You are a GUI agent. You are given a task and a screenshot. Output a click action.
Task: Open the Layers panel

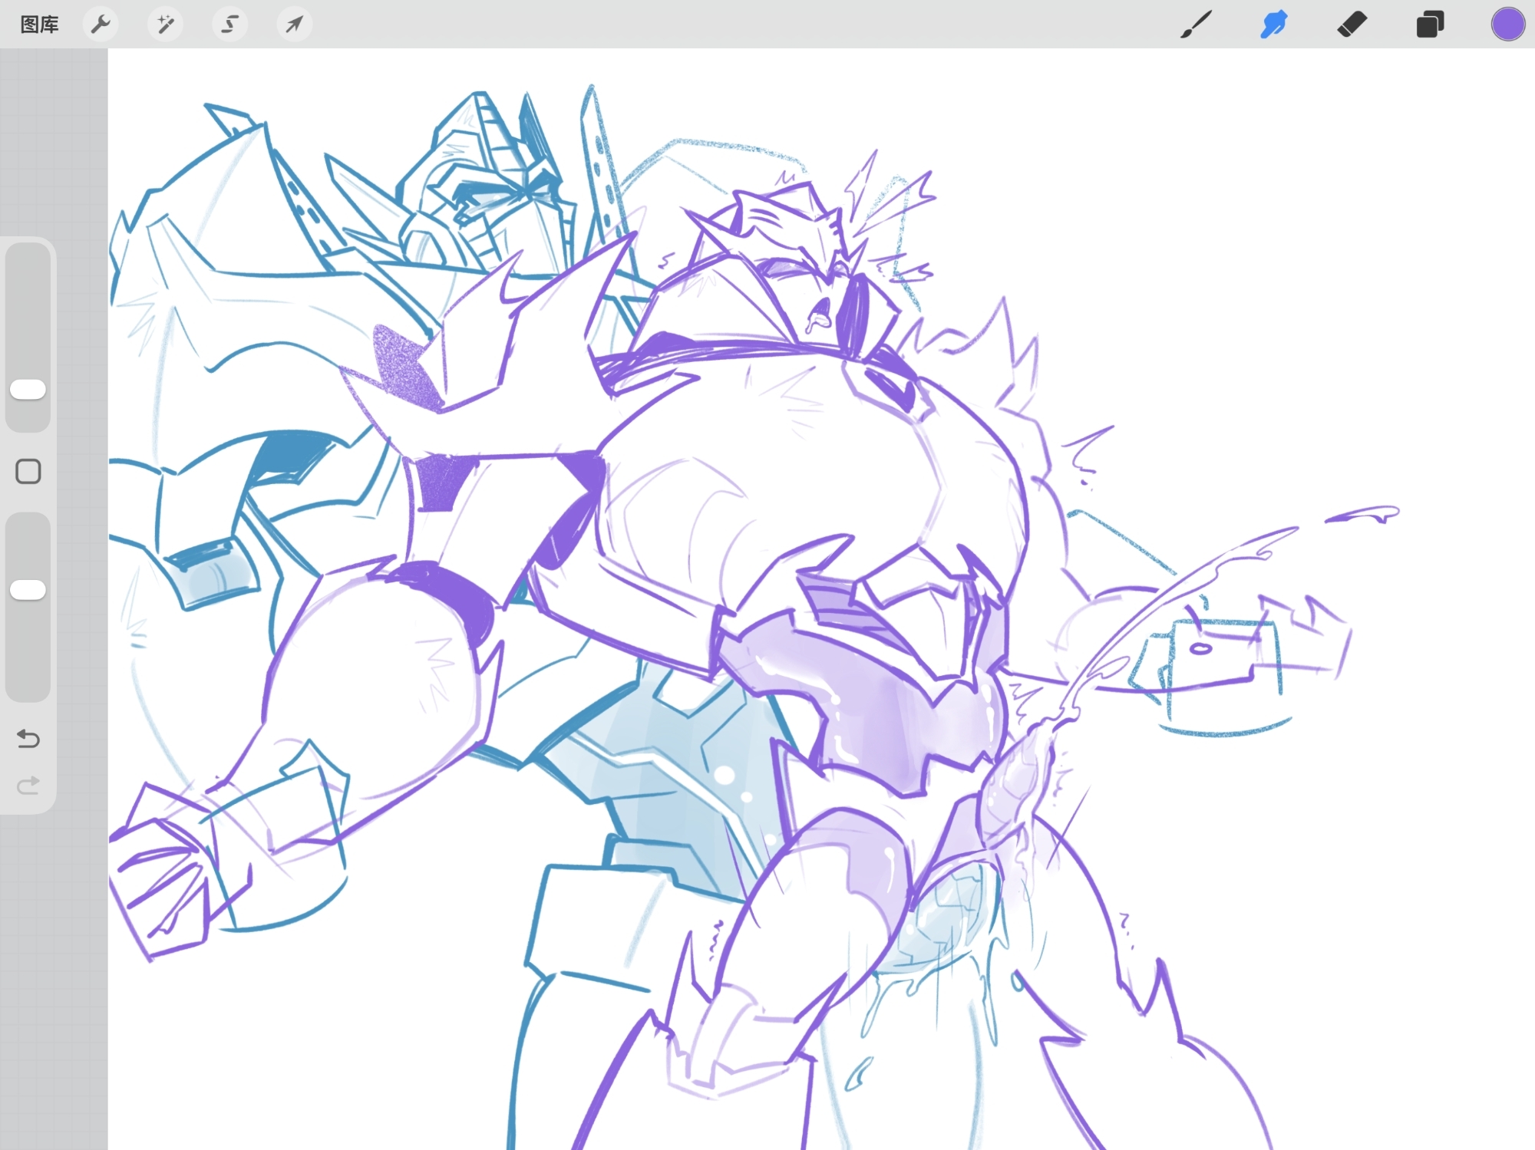coord(1430,25)
